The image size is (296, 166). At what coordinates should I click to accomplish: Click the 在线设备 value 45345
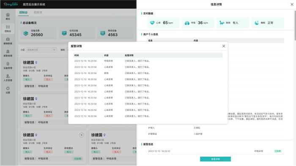pyautogui.click(x=76, y=35)
